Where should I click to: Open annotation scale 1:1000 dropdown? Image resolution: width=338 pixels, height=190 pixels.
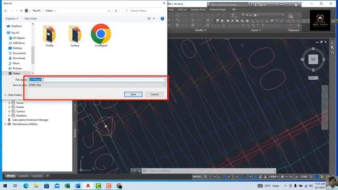274,177
